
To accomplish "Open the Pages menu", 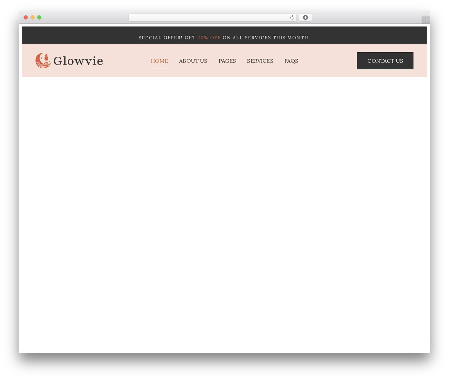I will click(227, 61).
